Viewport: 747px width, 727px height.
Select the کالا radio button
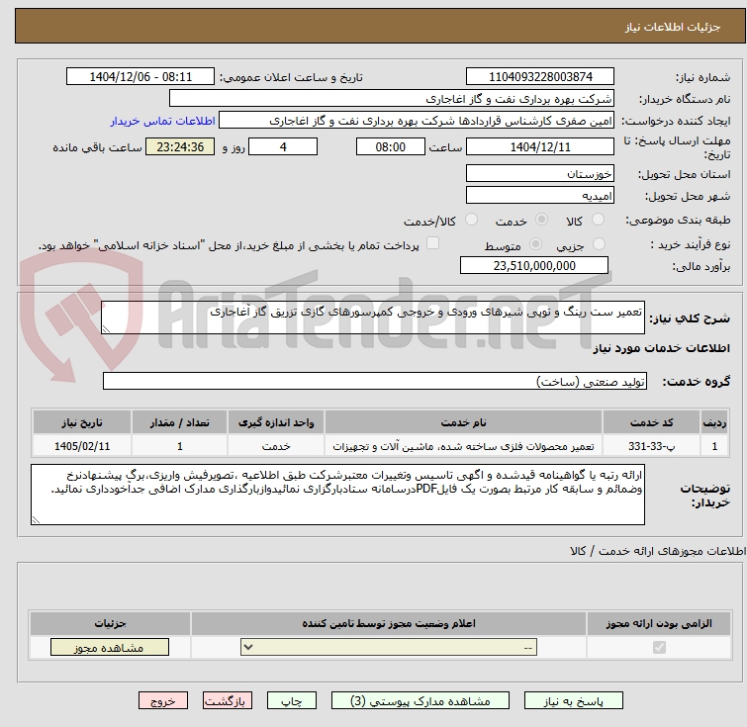point(598,220)
